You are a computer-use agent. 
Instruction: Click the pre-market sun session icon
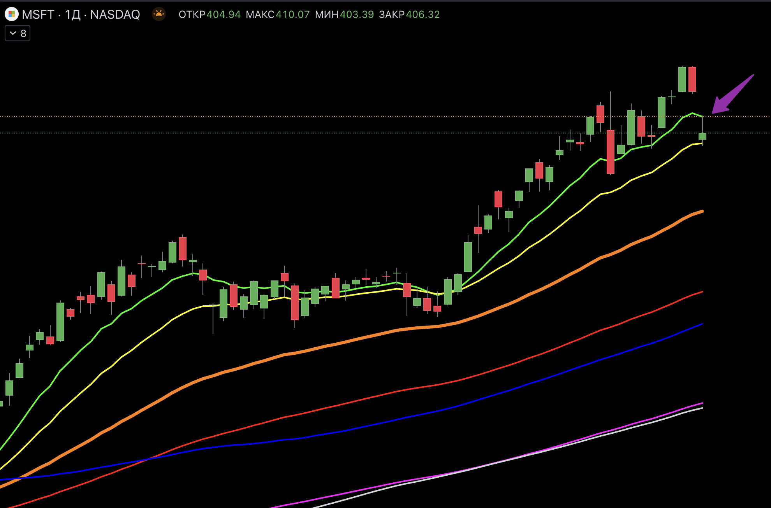(158, 14)
